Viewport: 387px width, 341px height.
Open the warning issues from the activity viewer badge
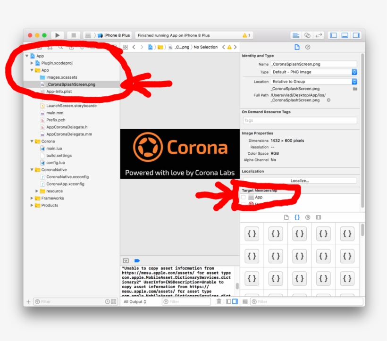click(247, 35)
